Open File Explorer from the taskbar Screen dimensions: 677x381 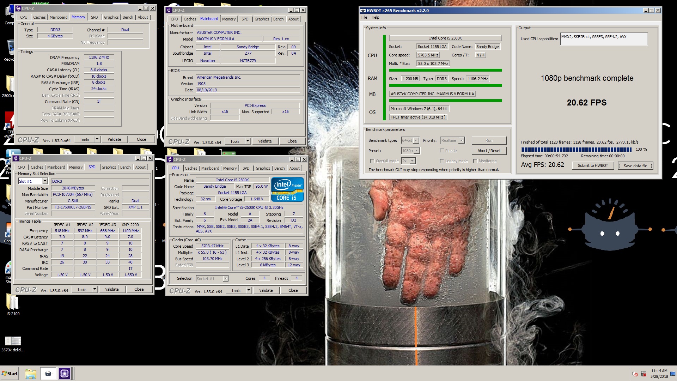coord(31,374)
